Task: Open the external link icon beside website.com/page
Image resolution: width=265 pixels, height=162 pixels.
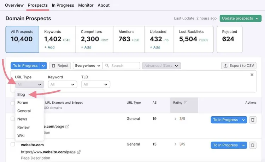Action: coord(78,152)
